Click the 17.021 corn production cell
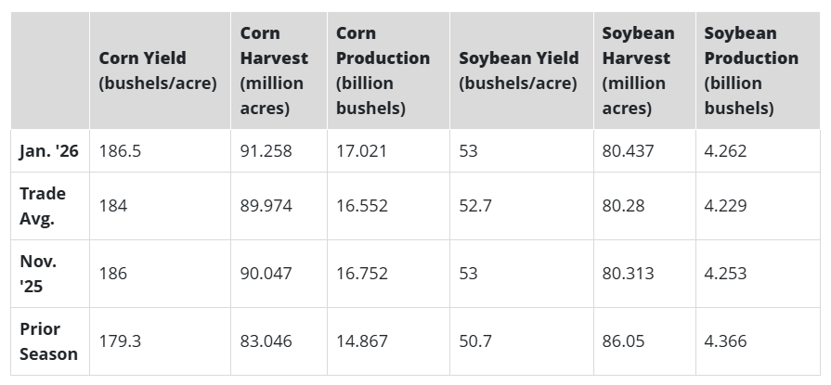 tap(361, 150)
